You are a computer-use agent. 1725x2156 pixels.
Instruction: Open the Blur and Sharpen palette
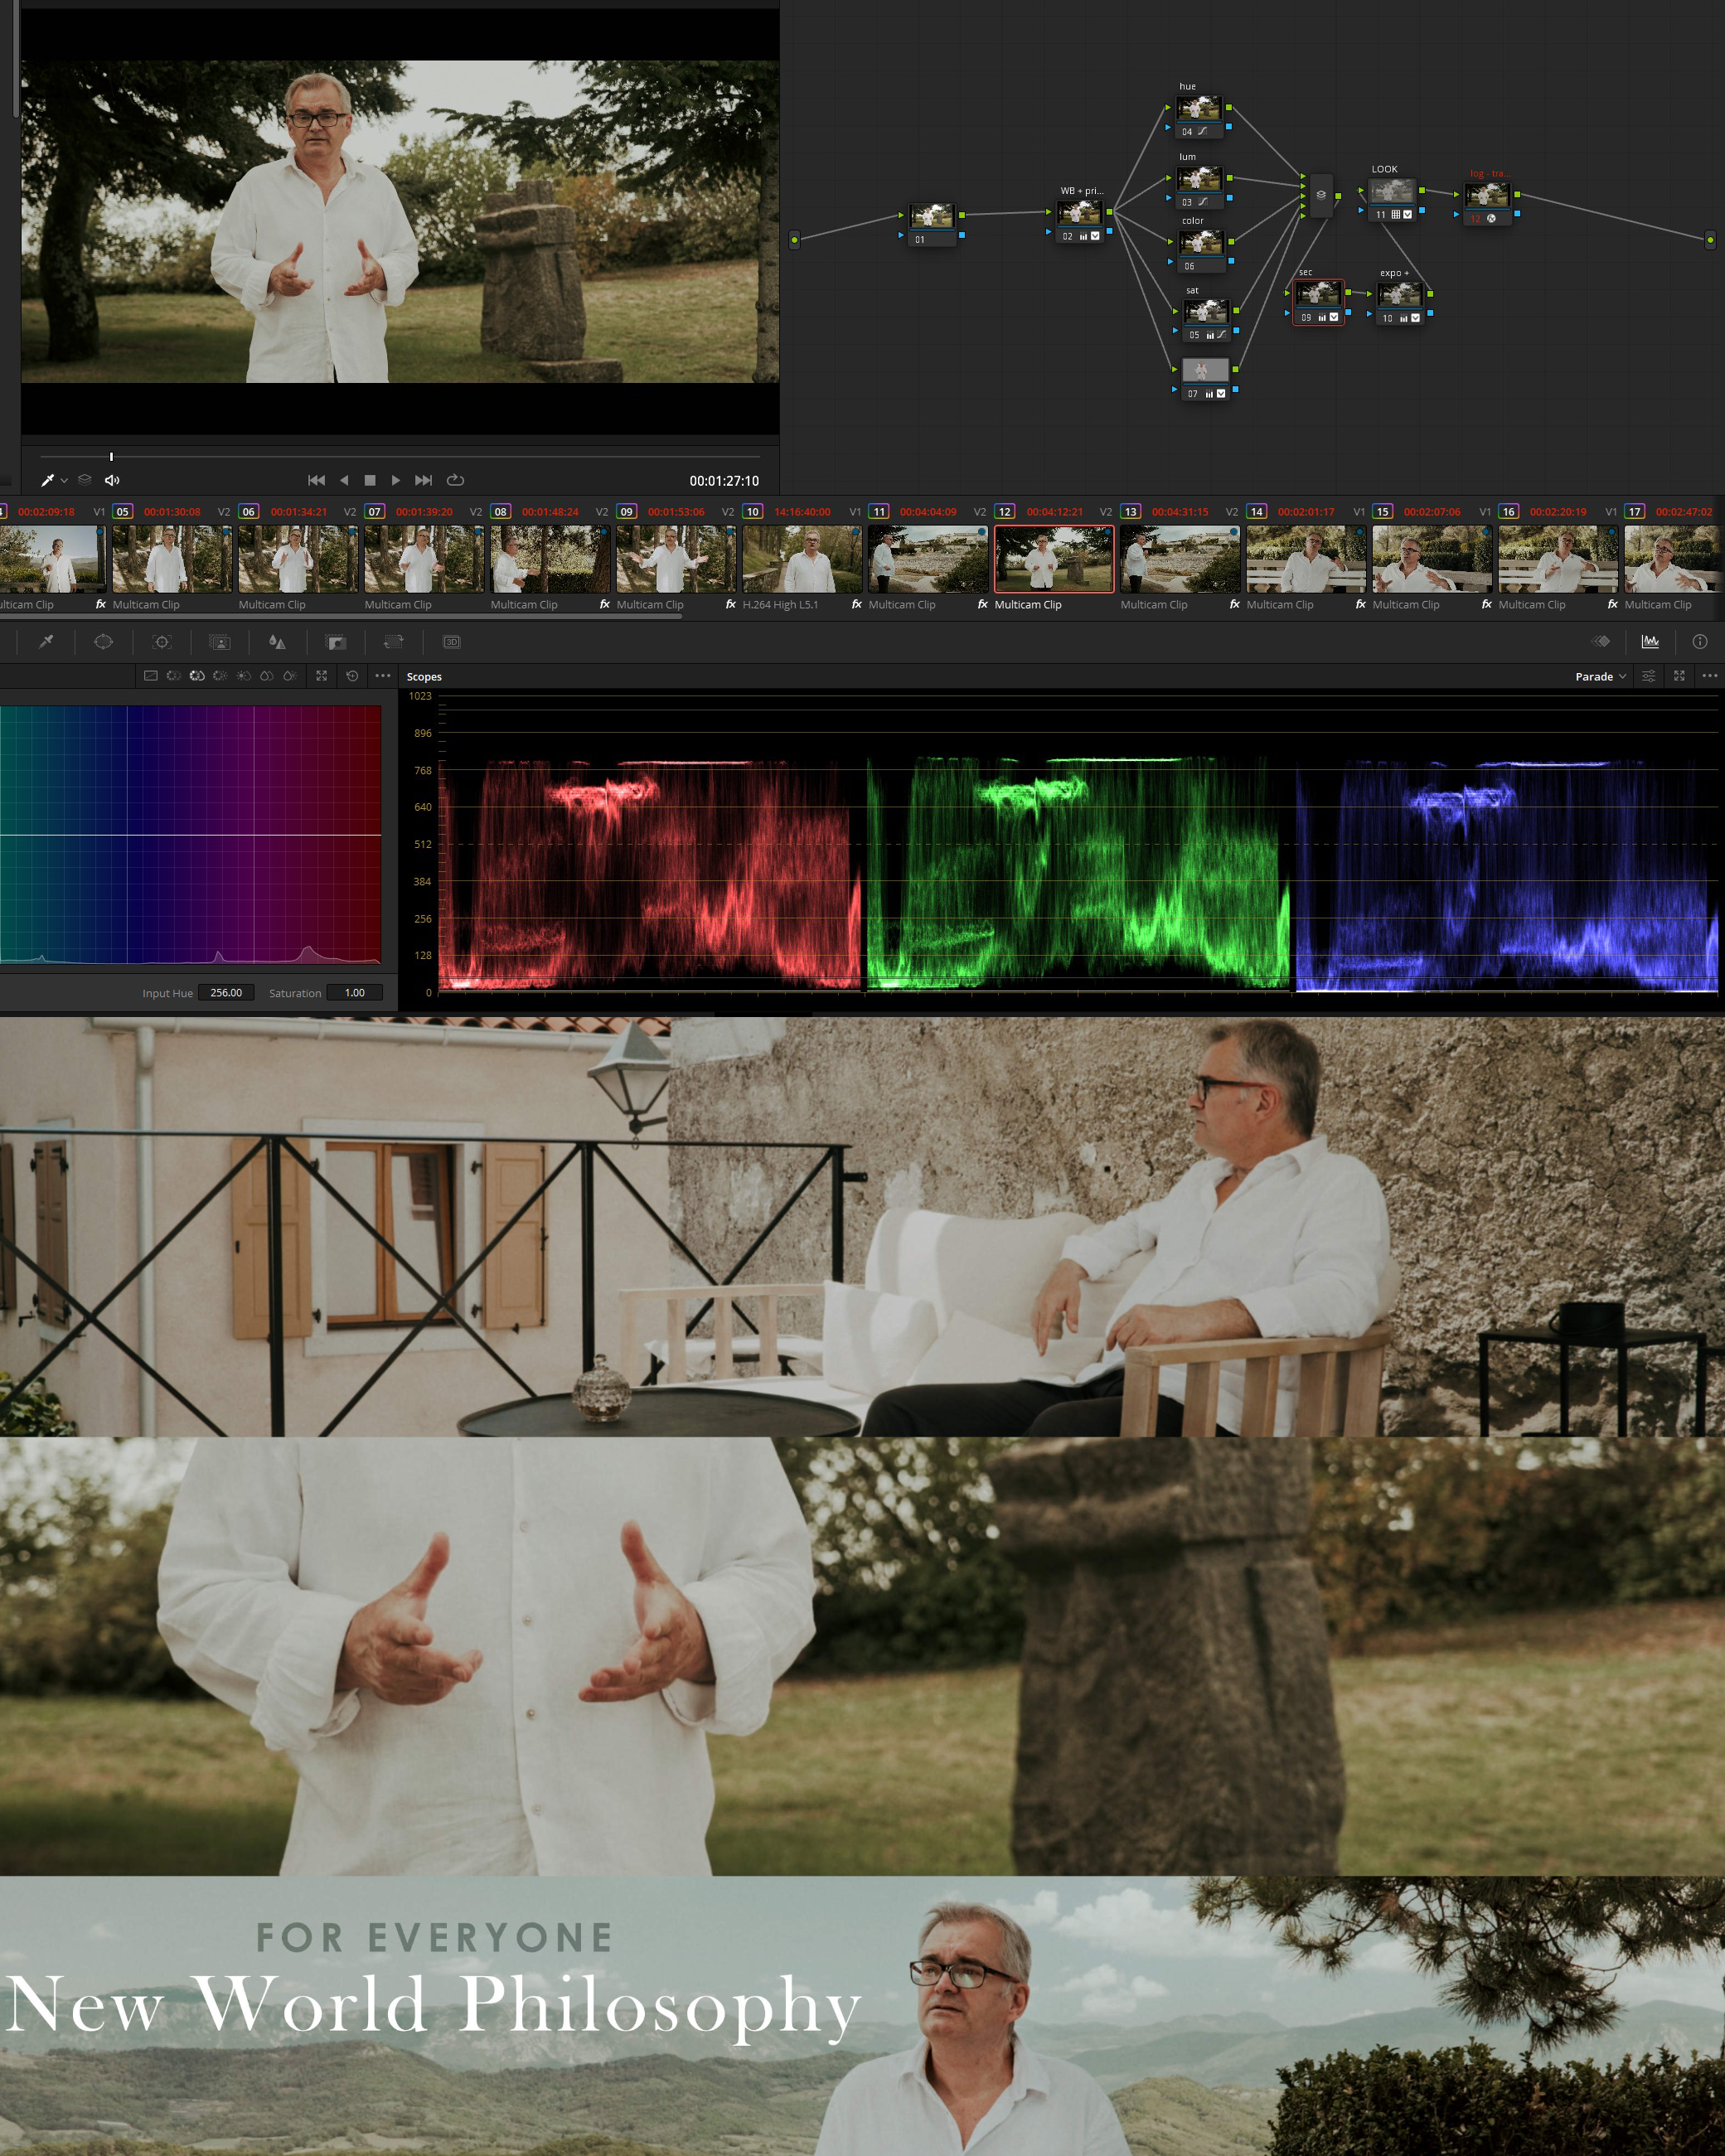click(x=277, y=642)
